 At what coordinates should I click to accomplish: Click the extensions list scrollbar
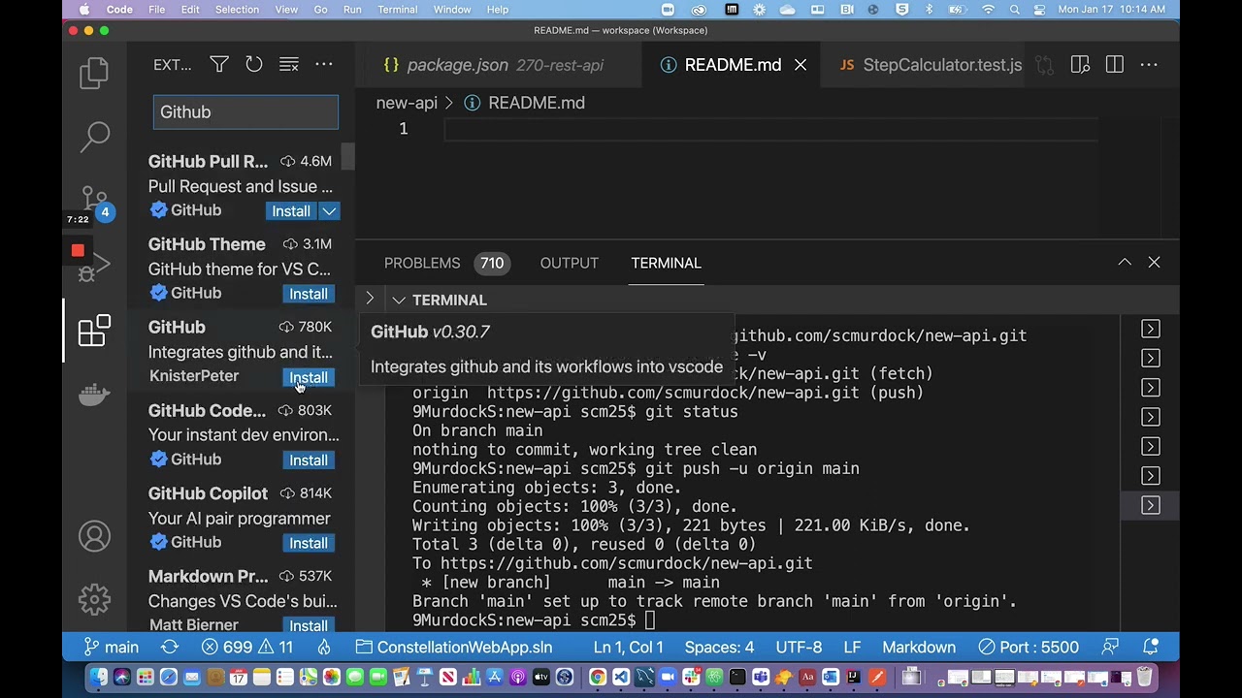click(x=347, y=155)
